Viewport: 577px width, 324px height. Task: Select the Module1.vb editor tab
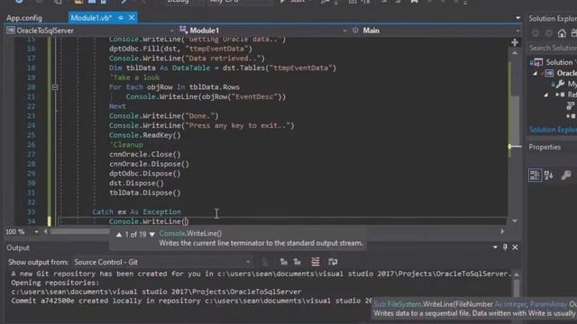pyautogui.click(x=91, y=18)
